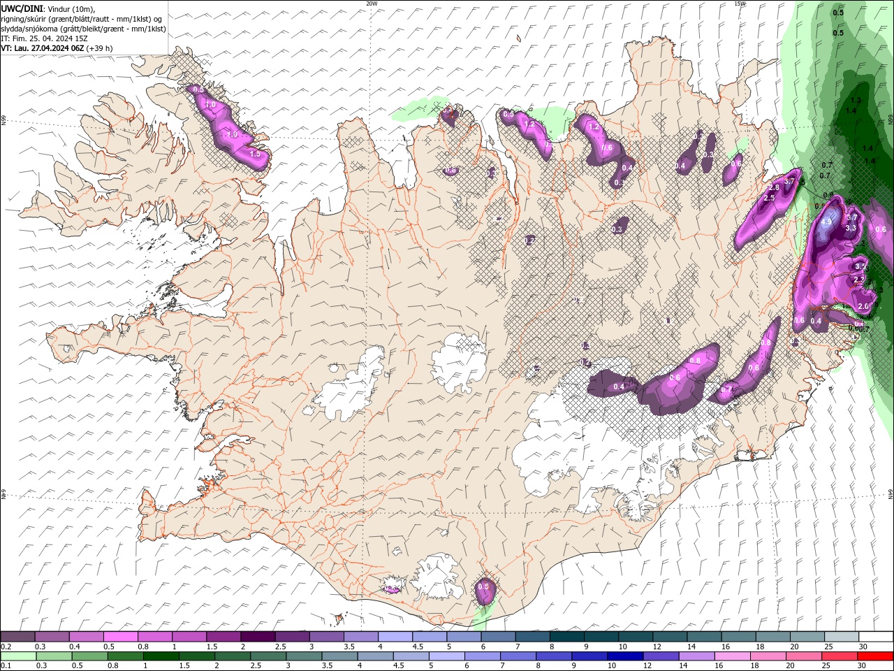Image resolution: width=894 pixels, height=671 pixels.
Task: Click the UWC/DINI title text
Action: click(22, 8)
